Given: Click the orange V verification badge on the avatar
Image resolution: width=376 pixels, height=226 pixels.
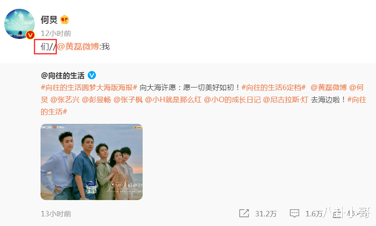Looking at the screenshot, I should pos(30,35).
